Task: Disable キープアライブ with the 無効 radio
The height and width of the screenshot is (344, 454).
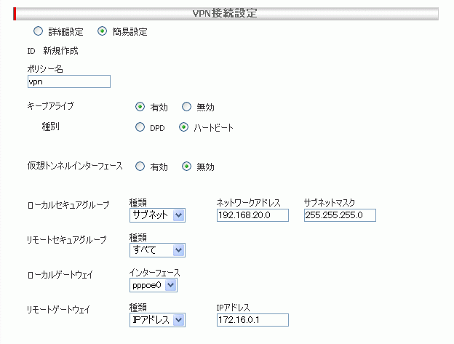Action: (186, 107)
